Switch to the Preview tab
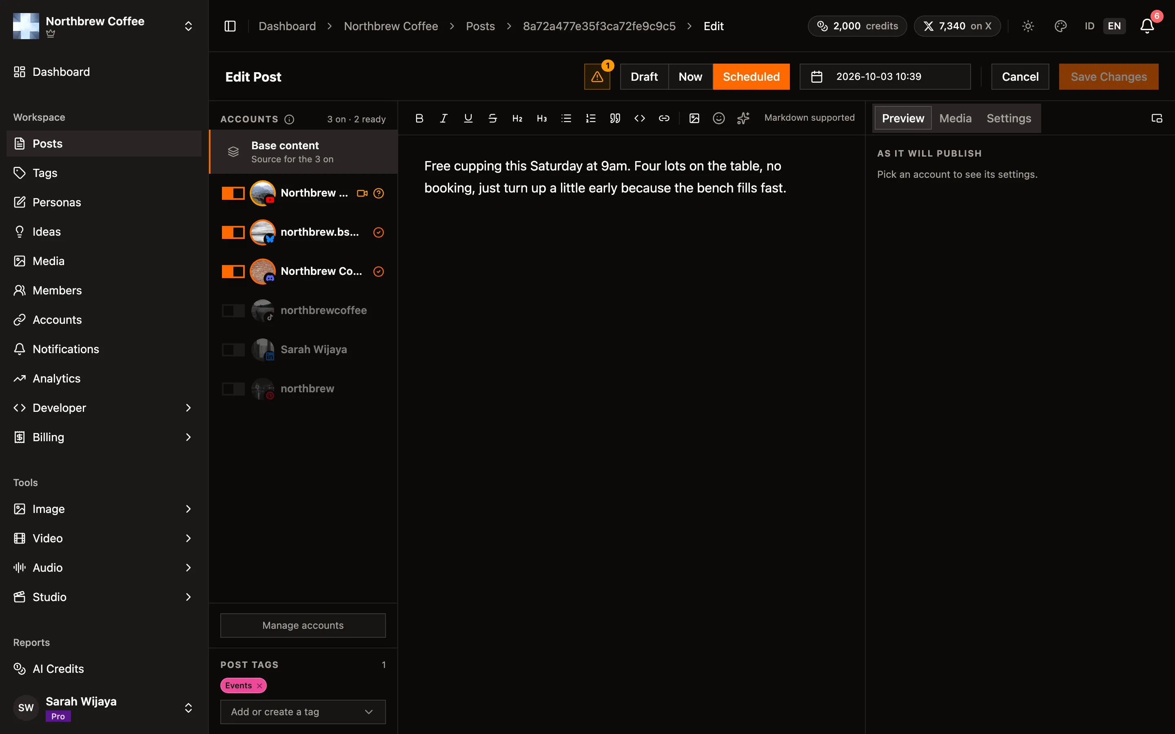The height and width of the screenshot is (734, 1175). pos(903,118)
